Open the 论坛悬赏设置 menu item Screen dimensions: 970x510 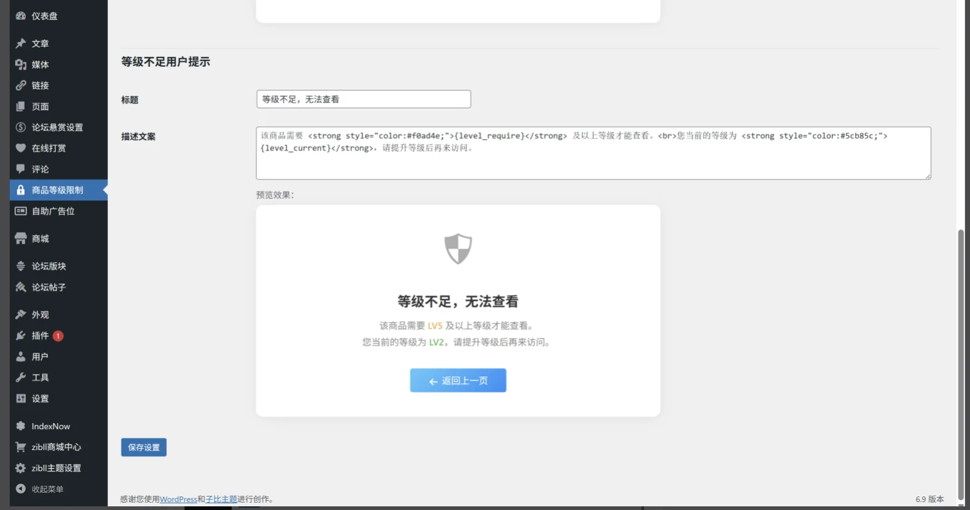59,127
